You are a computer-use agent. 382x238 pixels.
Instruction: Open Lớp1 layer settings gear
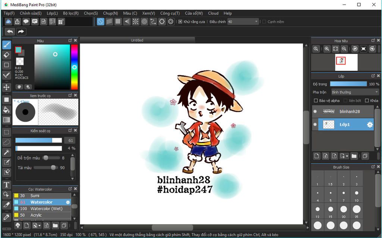(x=370, y=125)
